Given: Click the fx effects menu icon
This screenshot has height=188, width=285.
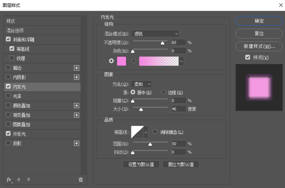Looking at the screenshot, I should tap(9, 180).
